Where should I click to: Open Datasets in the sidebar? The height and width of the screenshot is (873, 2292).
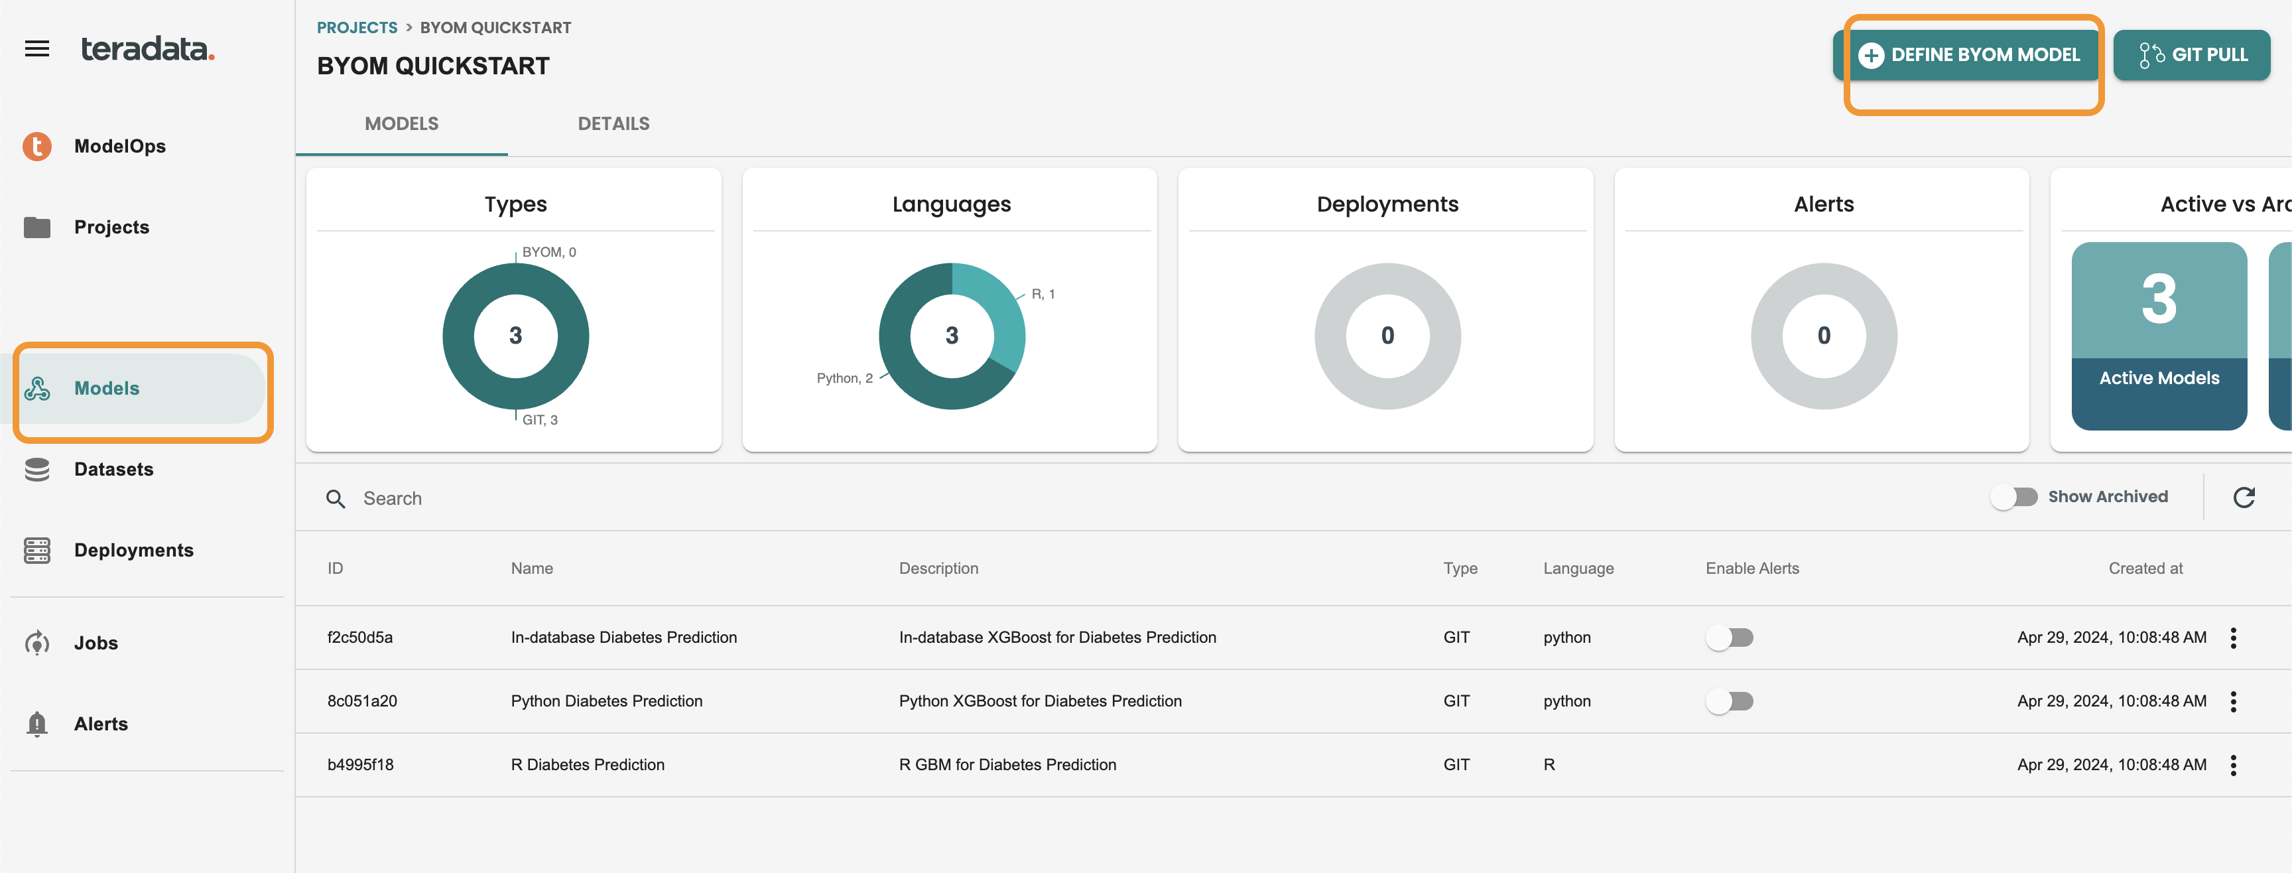tap(113, 469)
